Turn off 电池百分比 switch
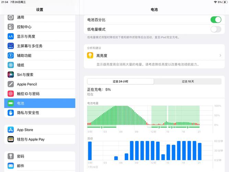Image resolution: width=229 pixels, height=172 pixels. [216, 20]
